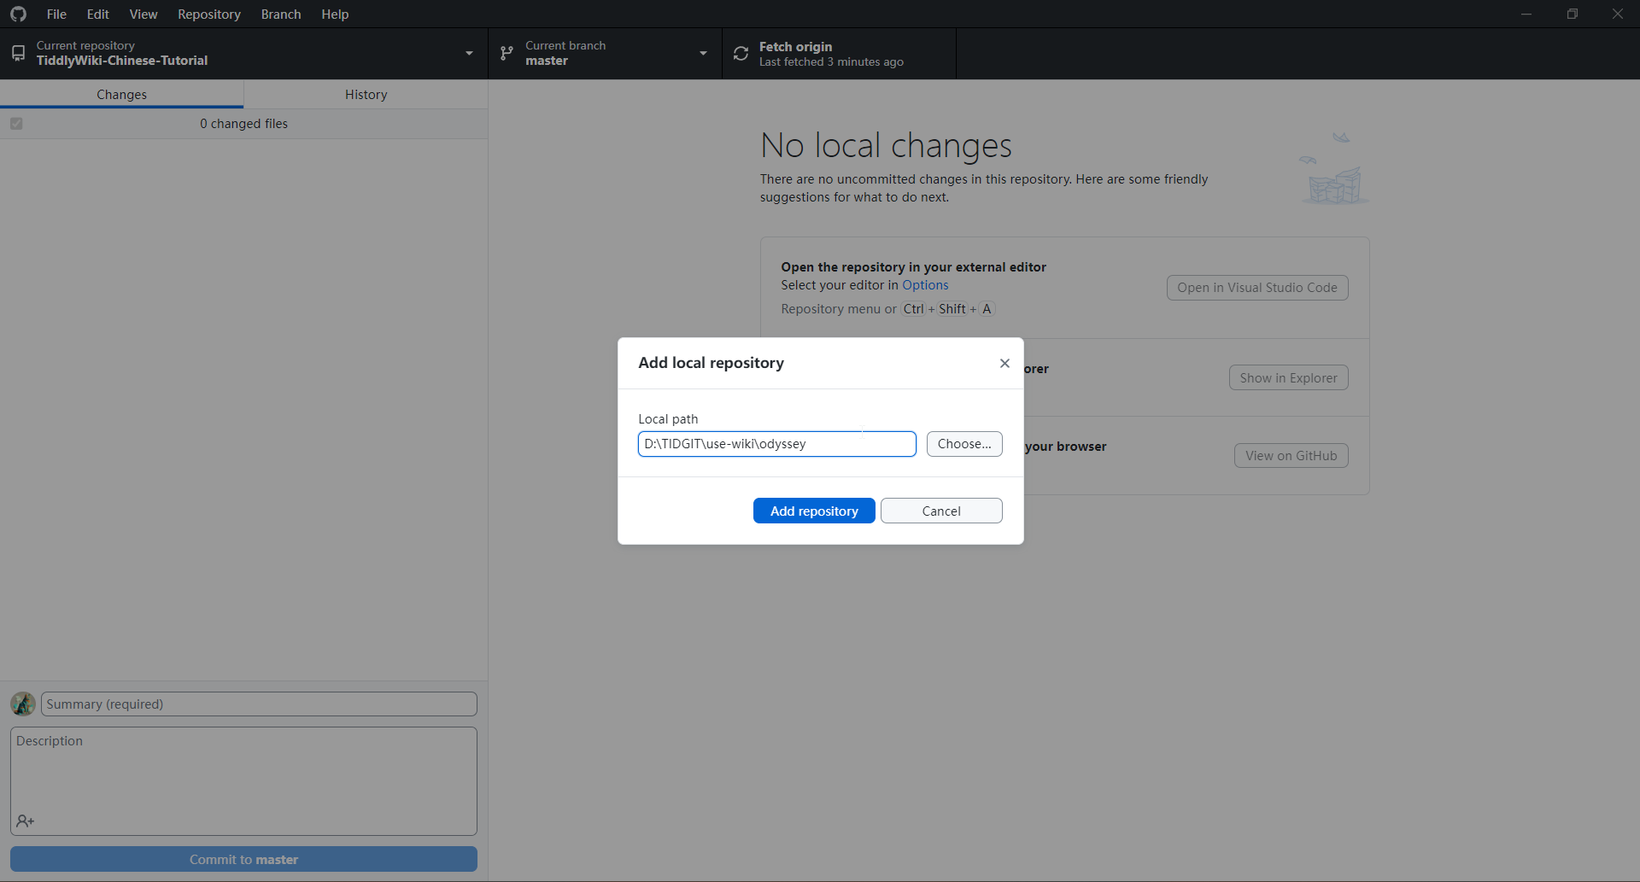Click the Choose... button
This screenshot has width=1640, height=882.
click(964, 444)
